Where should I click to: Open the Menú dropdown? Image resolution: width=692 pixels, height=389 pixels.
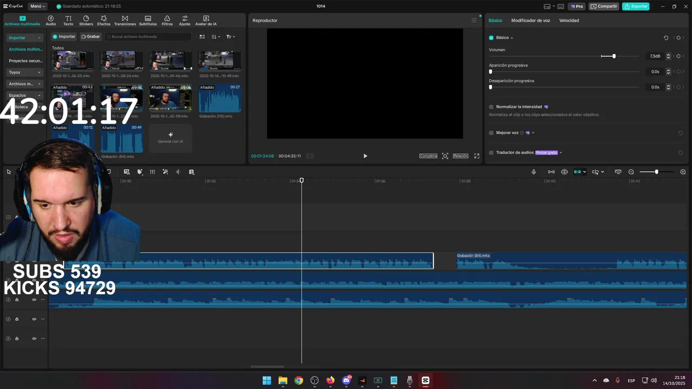click(37, 6)
